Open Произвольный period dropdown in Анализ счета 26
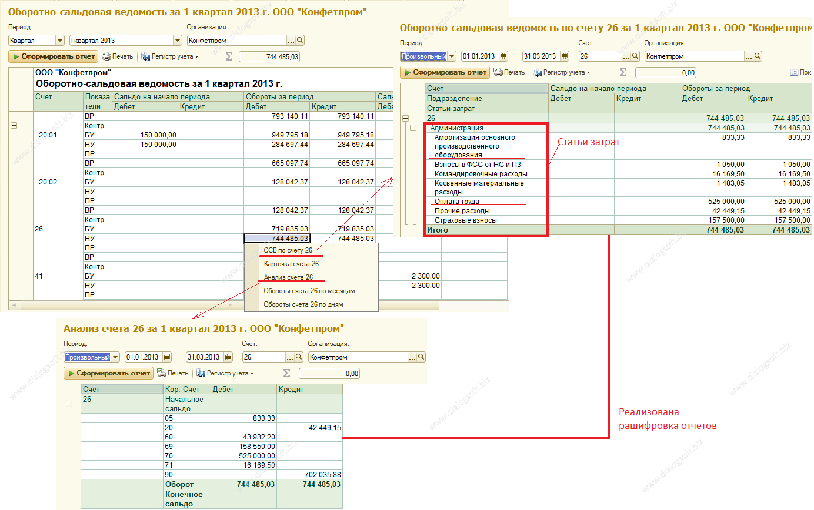This screenshot has width=814, height=510. pyautogui.click(x=115, y=357)
